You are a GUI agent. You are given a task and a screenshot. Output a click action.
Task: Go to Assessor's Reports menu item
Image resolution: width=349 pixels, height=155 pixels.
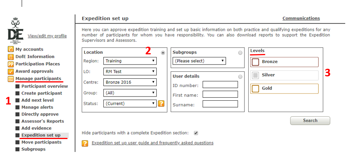[43, 121]
